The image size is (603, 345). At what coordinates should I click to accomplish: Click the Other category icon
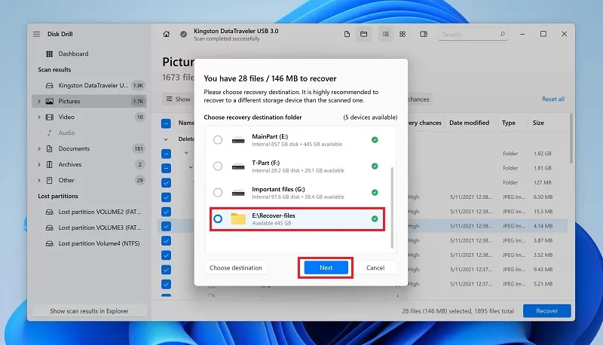pos(49,180)
